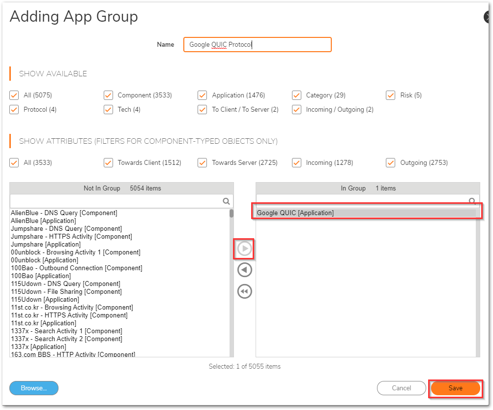Click the remove-all double left arrow icon

(244, 291)
